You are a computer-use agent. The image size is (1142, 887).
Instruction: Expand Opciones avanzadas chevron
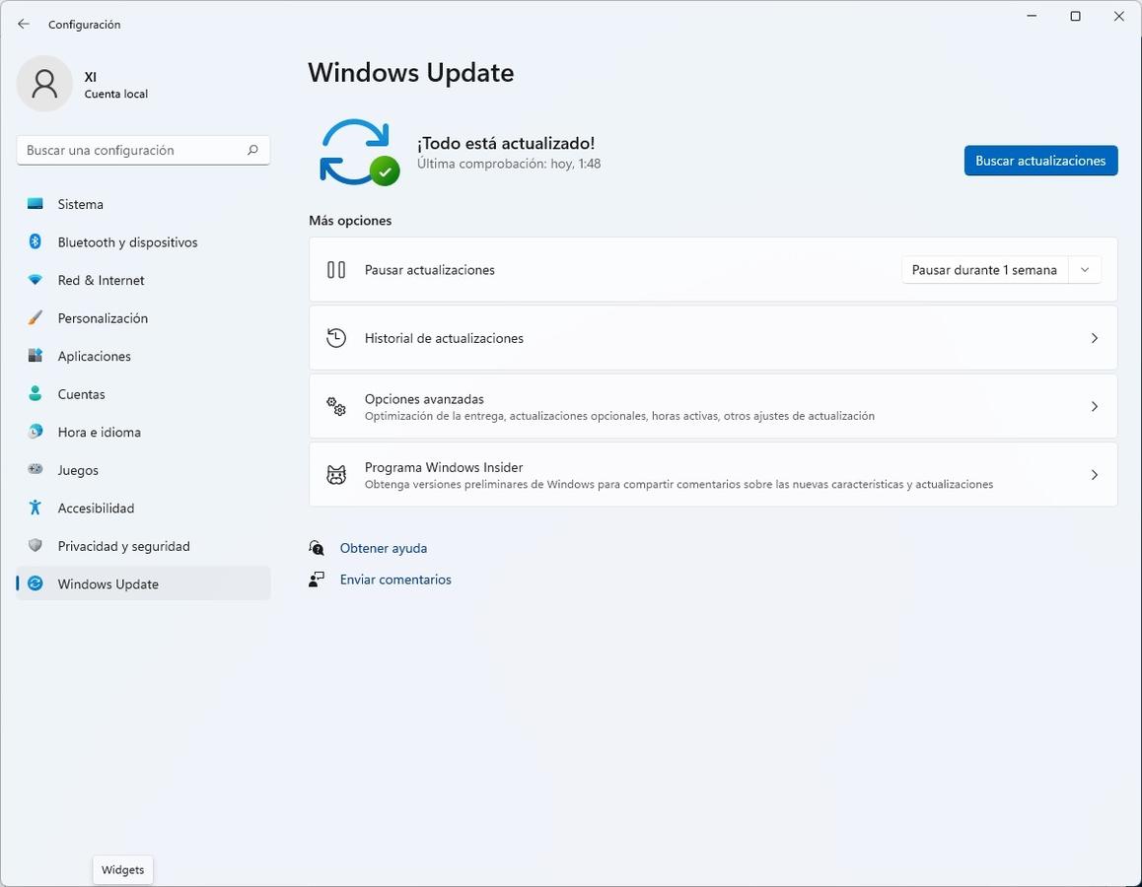pos(1094,406)
